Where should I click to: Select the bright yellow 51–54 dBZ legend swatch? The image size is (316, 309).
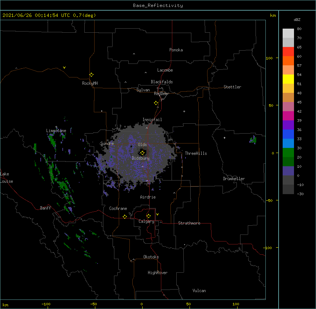[288, 79]
